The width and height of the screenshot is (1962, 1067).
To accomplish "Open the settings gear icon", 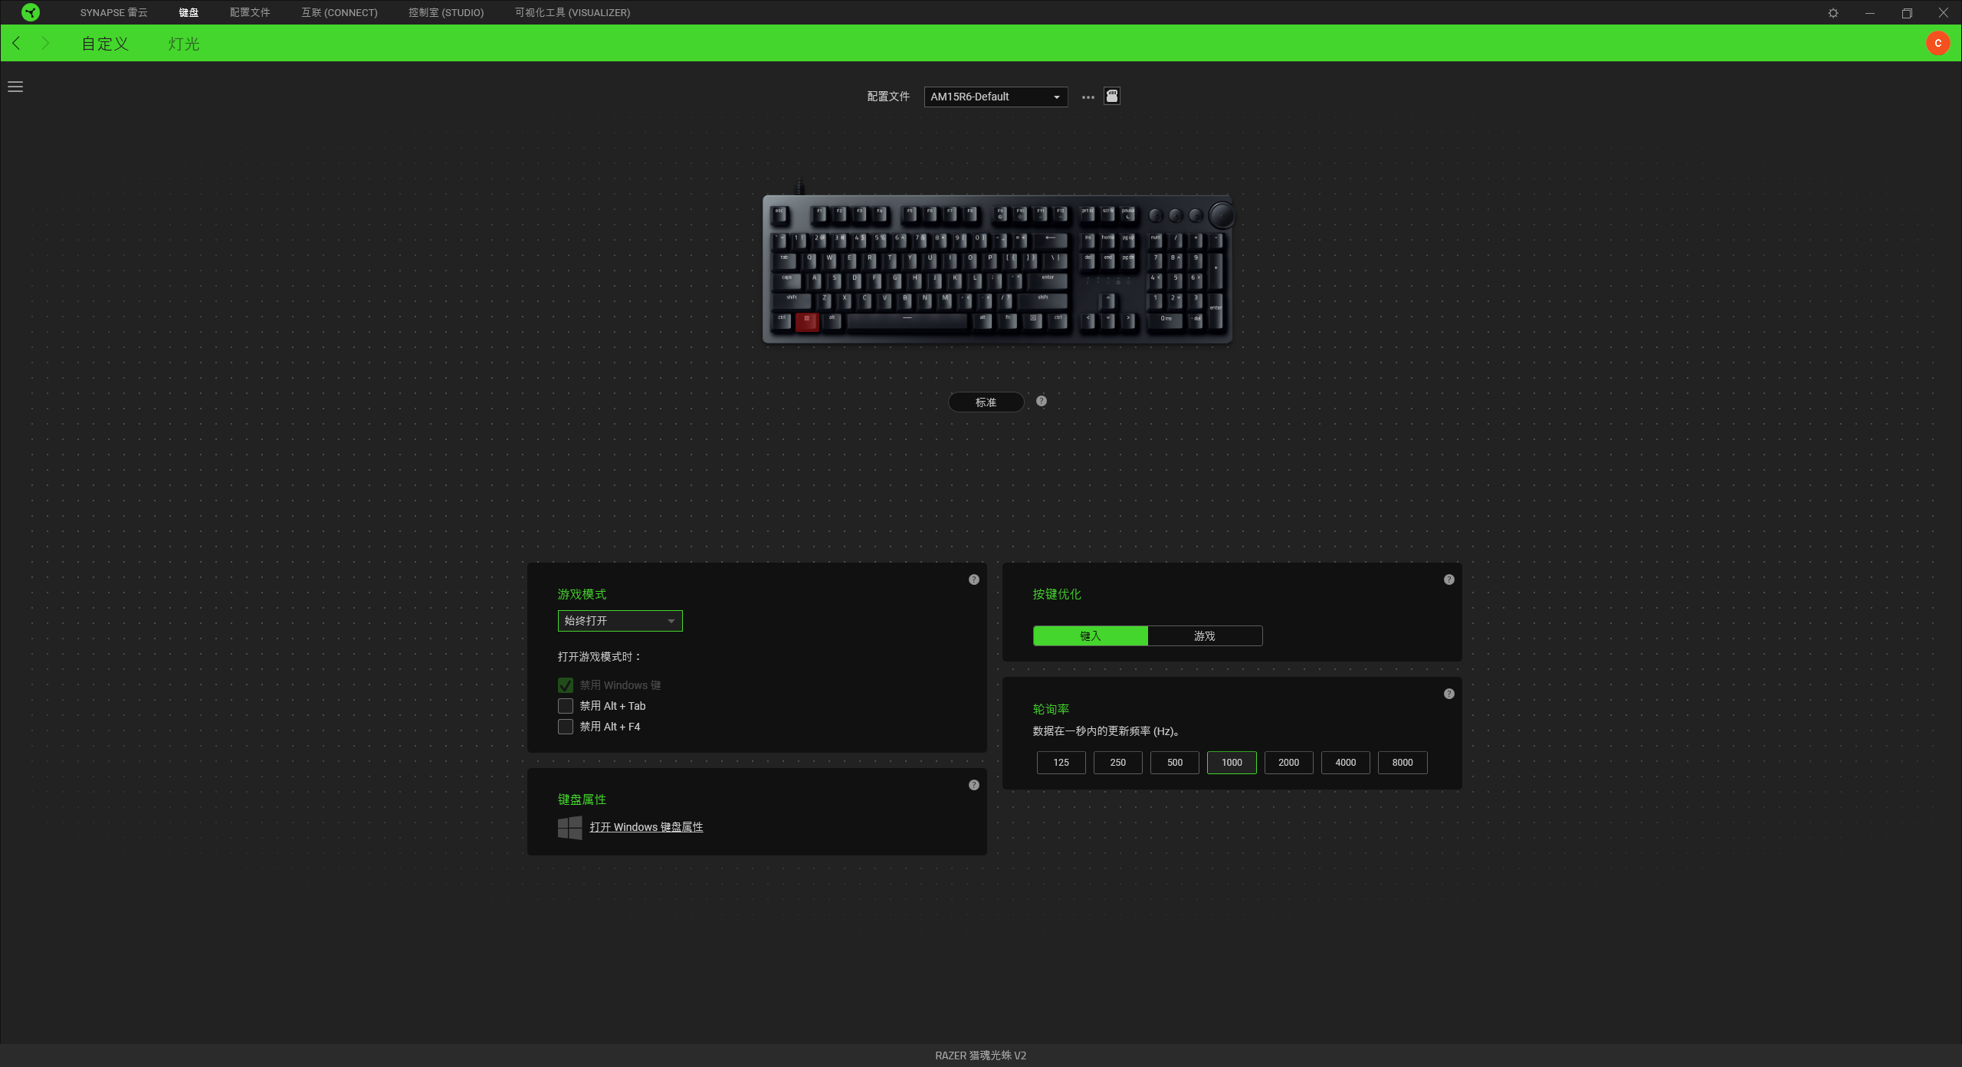I will coord(1833,12).
